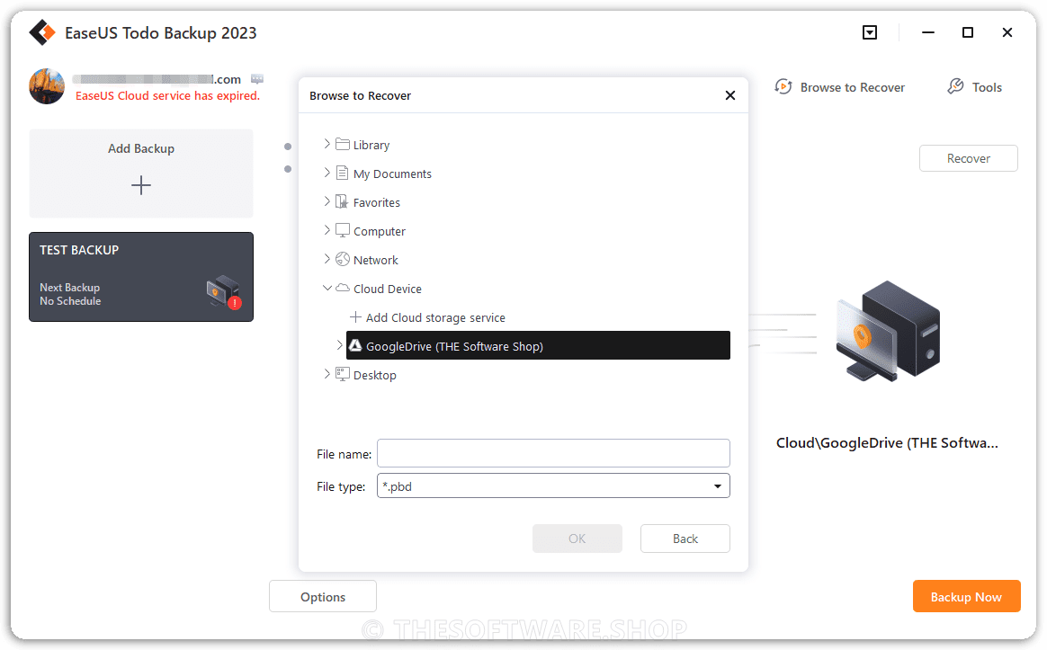The image size is (1047, 650).
Task: Click the Favorites star icon
Action: point(342,201)
